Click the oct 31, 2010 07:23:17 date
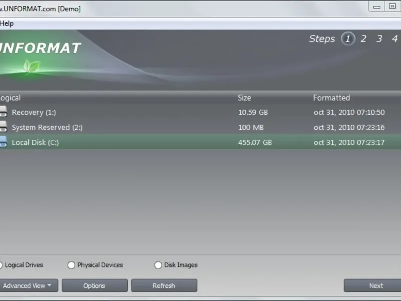This screenshot has height=301, width=401. coord(349,142)
